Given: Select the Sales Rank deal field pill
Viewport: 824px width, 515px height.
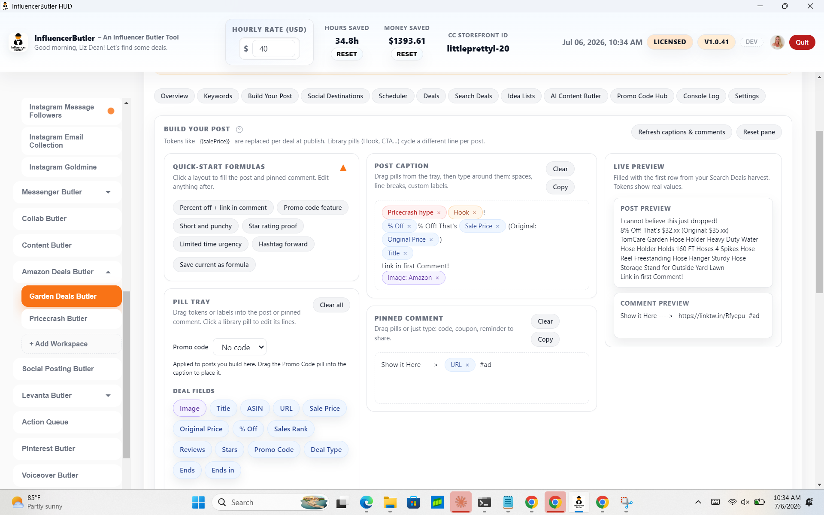Looking at the screenshot, I should point(291,429).
